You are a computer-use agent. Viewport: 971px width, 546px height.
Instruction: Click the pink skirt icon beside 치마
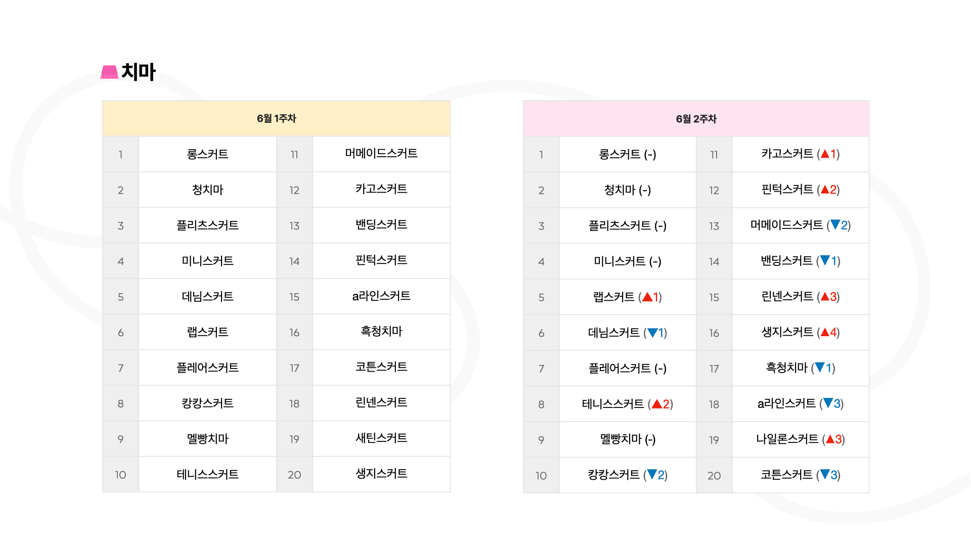pos(109,72)
